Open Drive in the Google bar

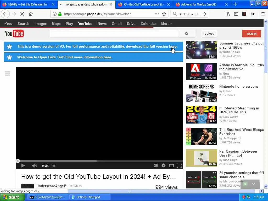131,24
